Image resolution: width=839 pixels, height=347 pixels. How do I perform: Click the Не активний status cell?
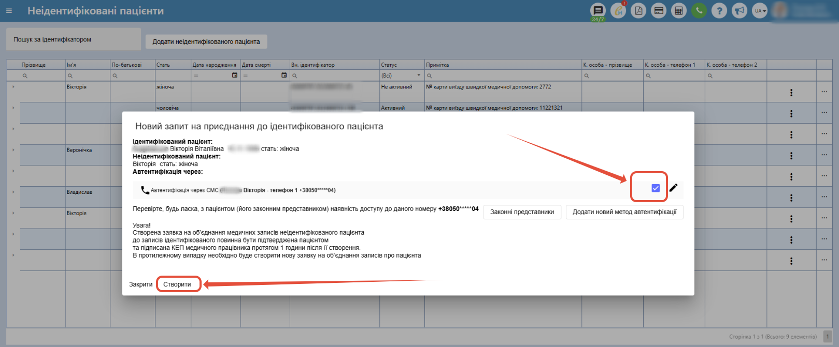[402, 92]
